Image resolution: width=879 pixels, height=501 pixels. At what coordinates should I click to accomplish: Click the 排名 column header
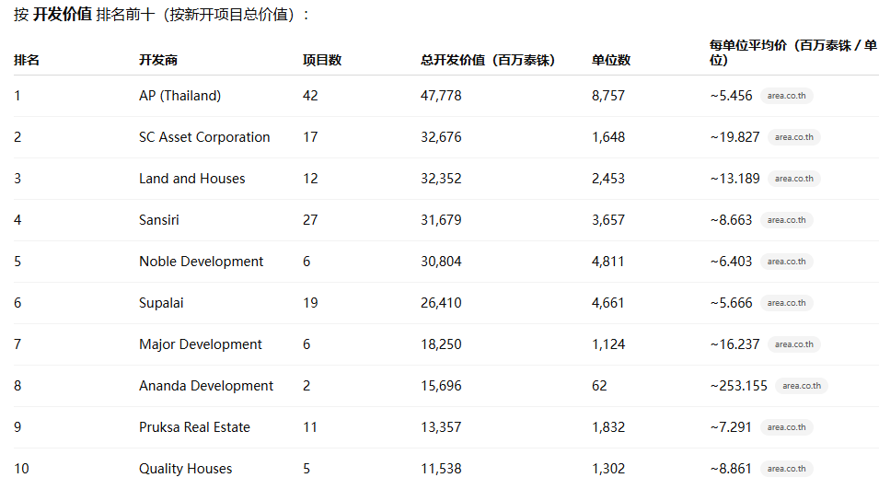point(26,60)
